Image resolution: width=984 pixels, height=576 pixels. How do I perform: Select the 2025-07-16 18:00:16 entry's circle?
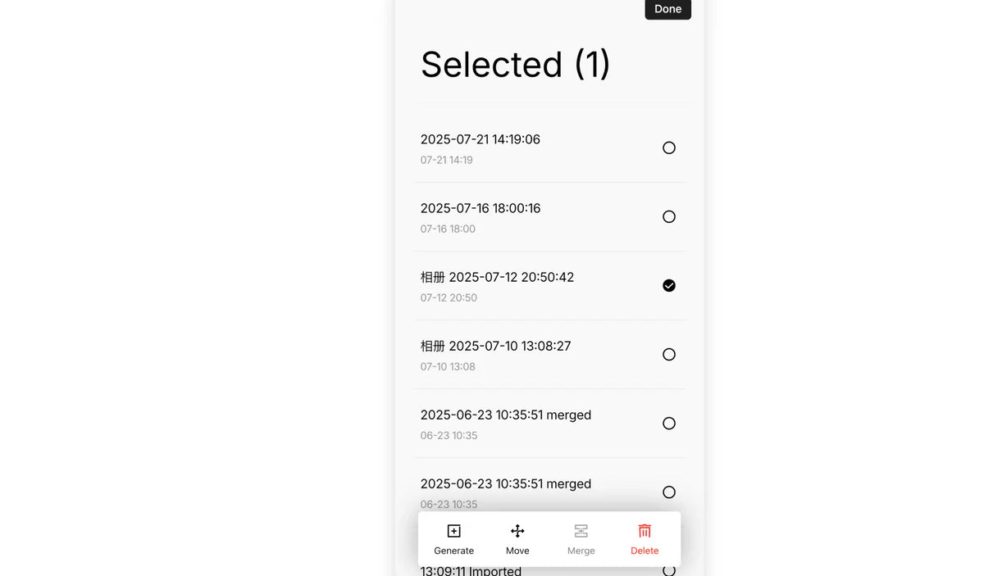pyautogui.click(x=669, y=217)
